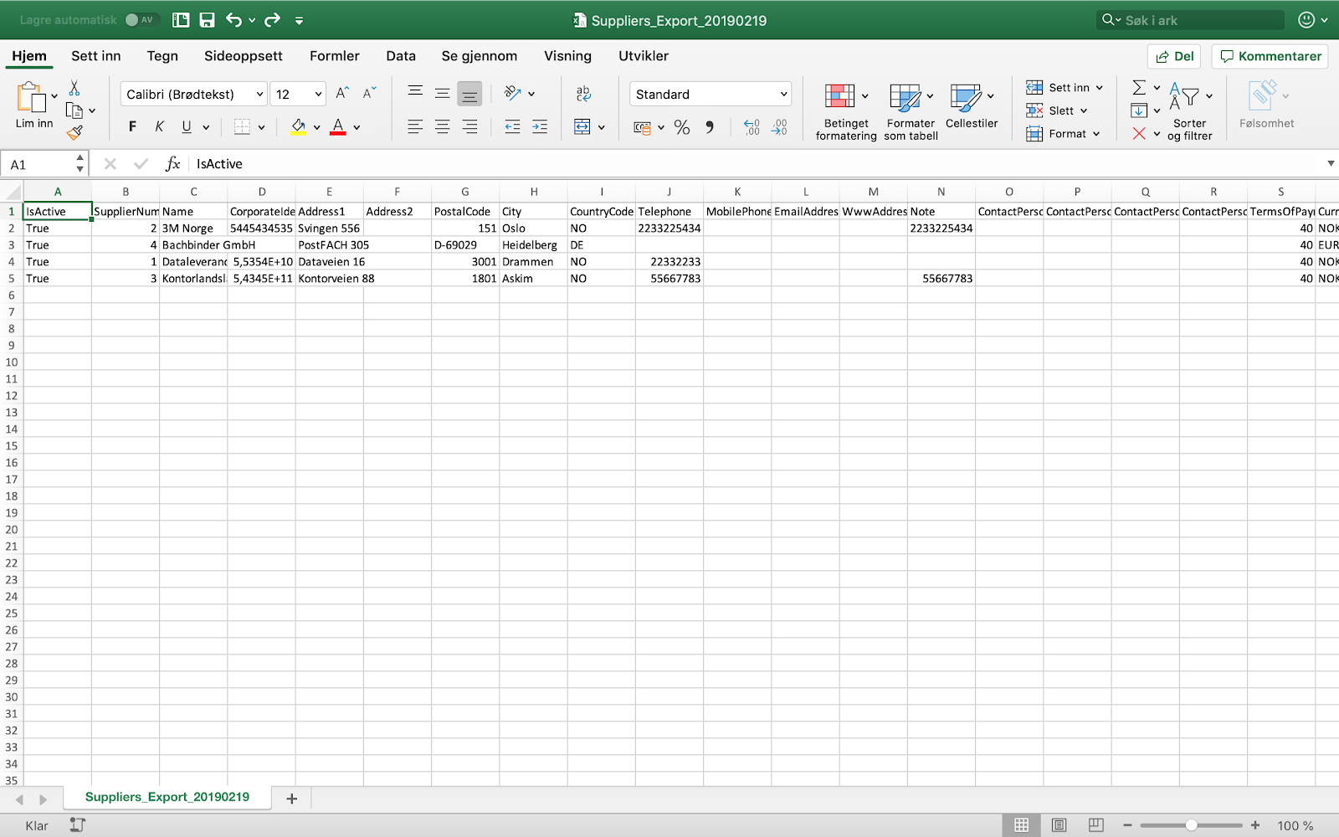Click the zoom slider handle
The image size is (1339, 837).
click(x=1191, y=825)
